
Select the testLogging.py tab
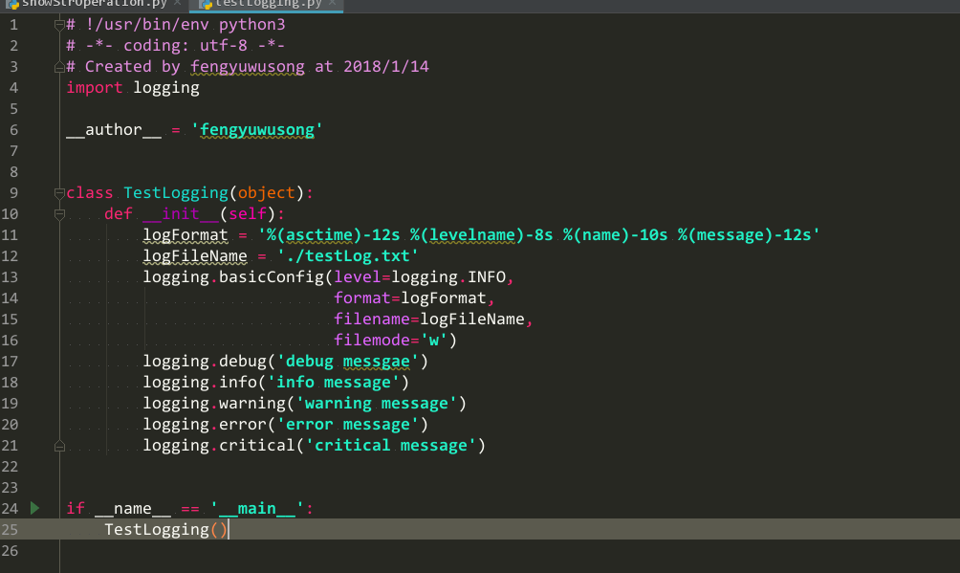[267, 4]
